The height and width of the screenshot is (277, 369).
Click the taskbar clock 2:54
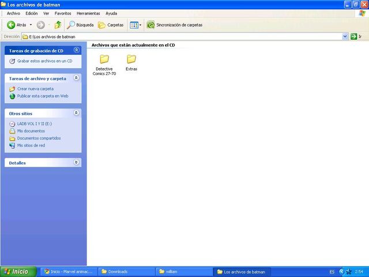pos(359,272)
